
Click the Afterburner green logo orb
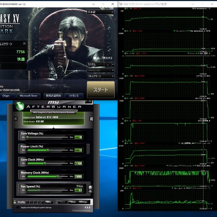20,106
